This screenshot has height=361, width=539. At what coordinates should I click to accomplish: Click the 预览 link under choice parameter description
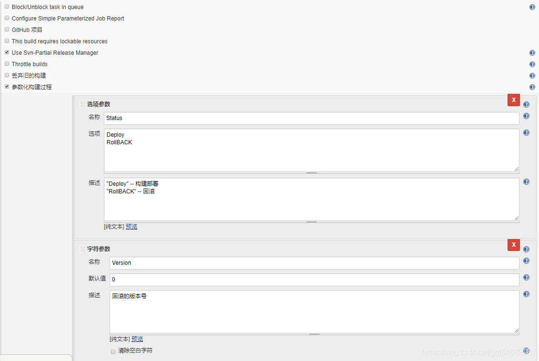coord(132,227)
